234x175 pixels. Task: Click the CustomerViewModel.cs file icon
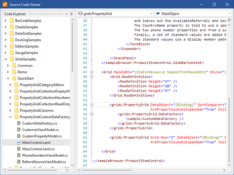[19, 129]
